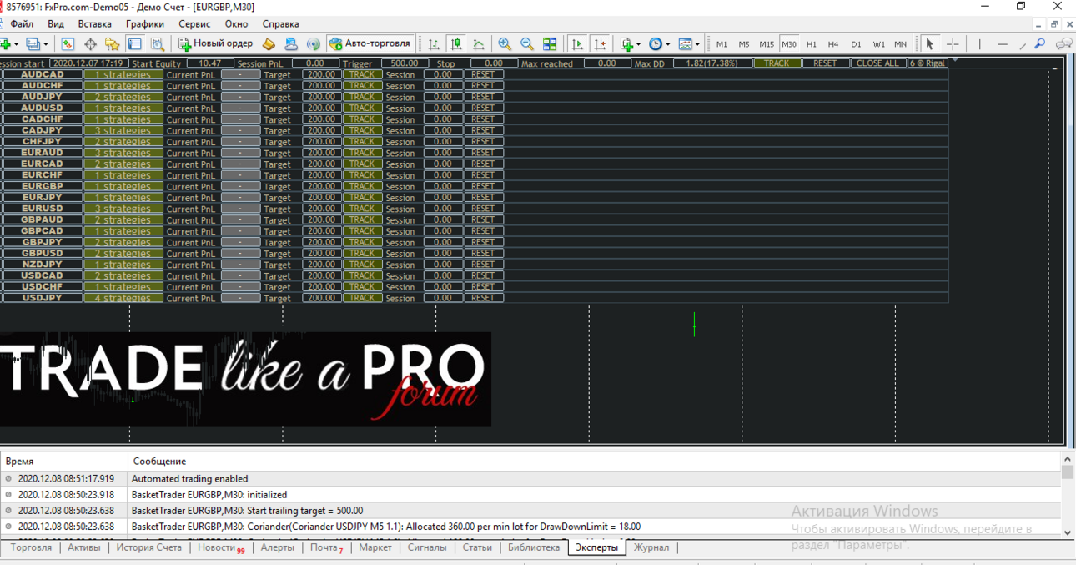Open the Графики menu

pos(145,24)
